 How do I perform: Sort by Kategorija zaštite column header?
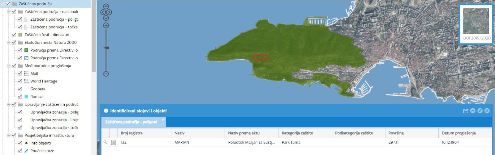(297, 133)
